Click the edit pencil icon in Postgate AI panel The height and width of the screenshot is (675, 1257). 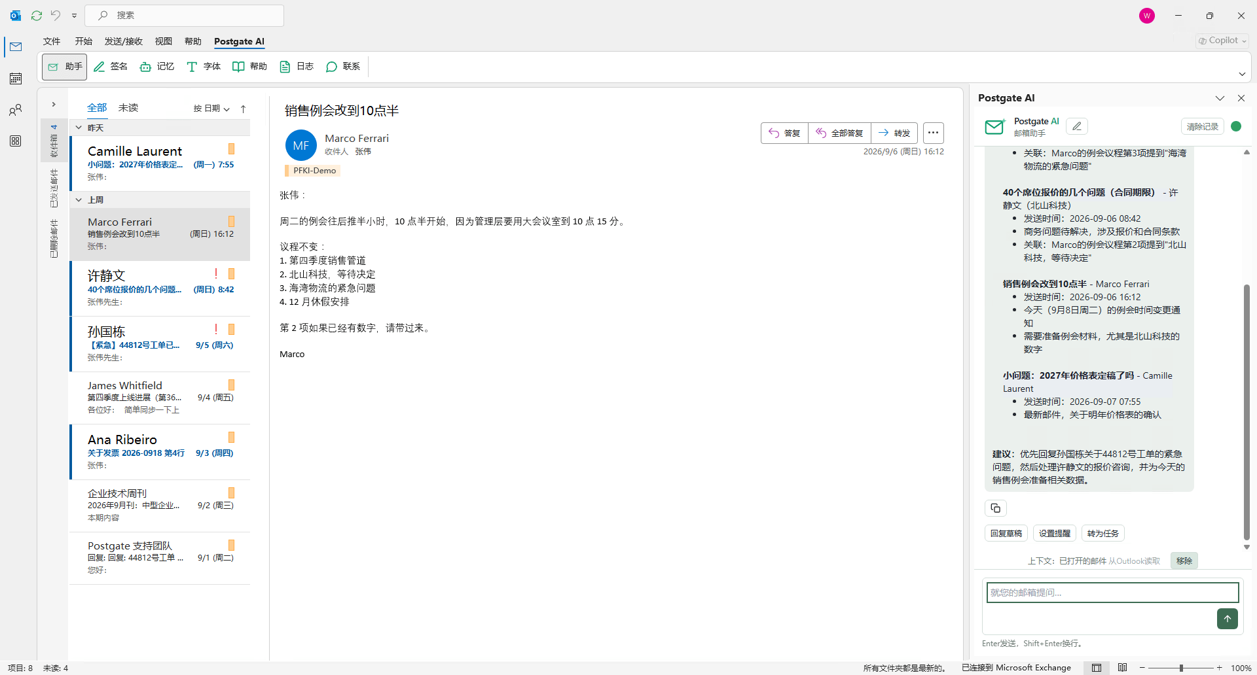1077,126
